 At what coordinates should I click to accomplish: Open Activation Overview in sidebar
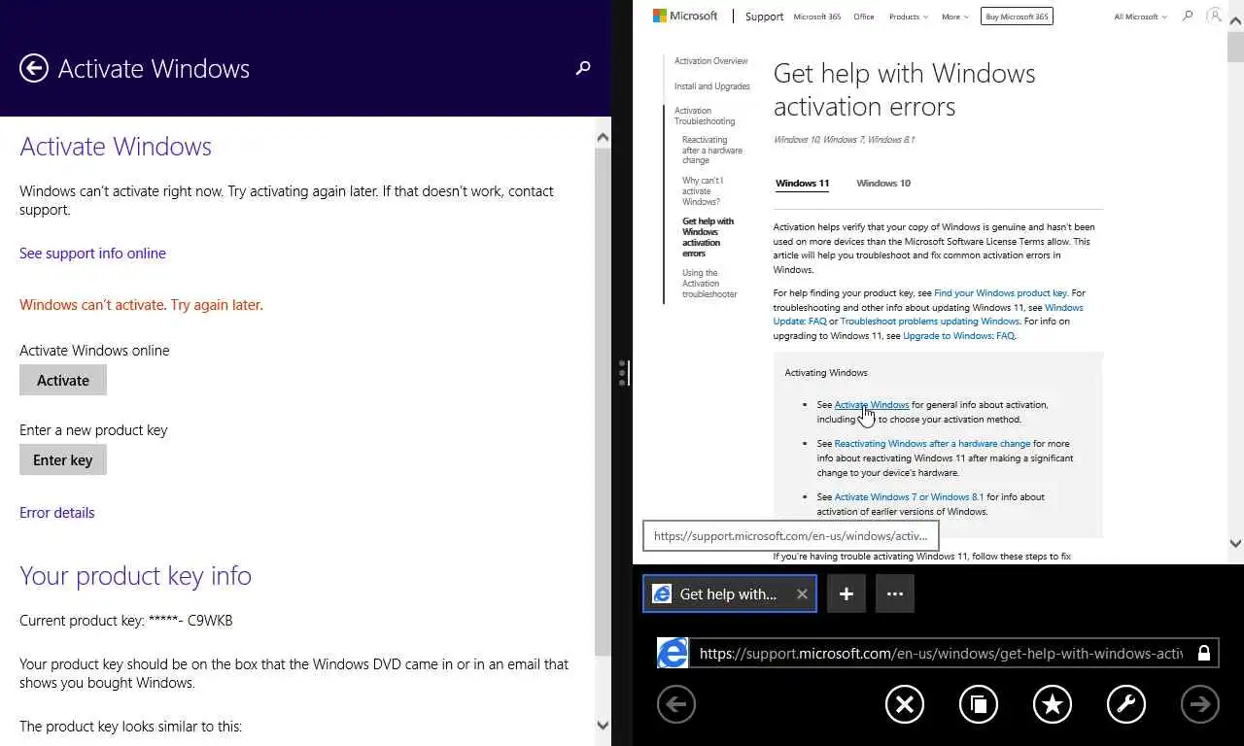tap(711, 61)
